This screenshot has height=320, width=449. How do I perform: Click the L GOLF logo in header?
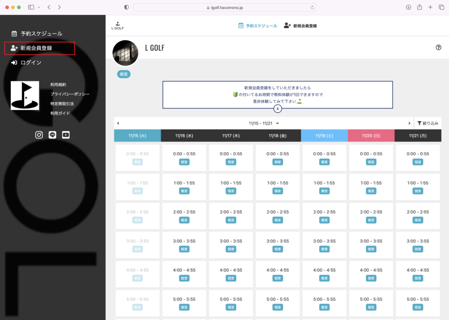pos(118,26)
